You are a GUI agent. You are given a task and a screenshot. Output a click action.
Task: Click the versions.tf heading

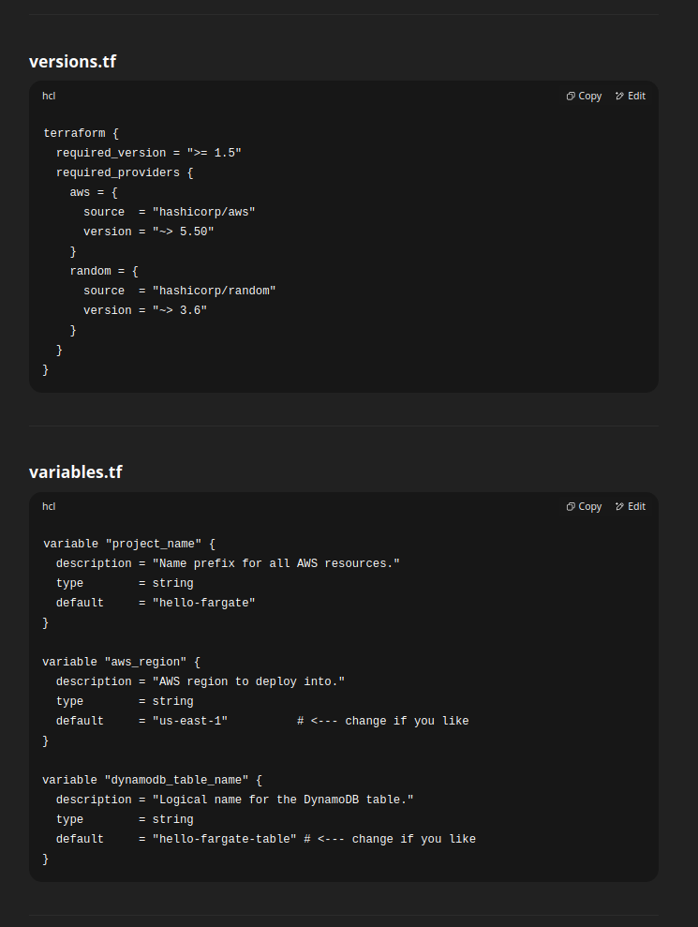72,61
